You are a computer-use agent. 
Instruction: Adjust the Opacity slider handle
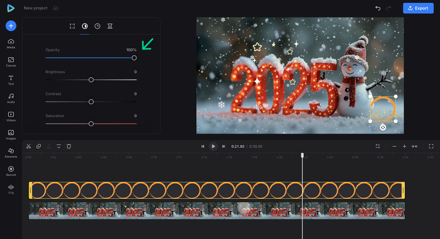(134, 58)
